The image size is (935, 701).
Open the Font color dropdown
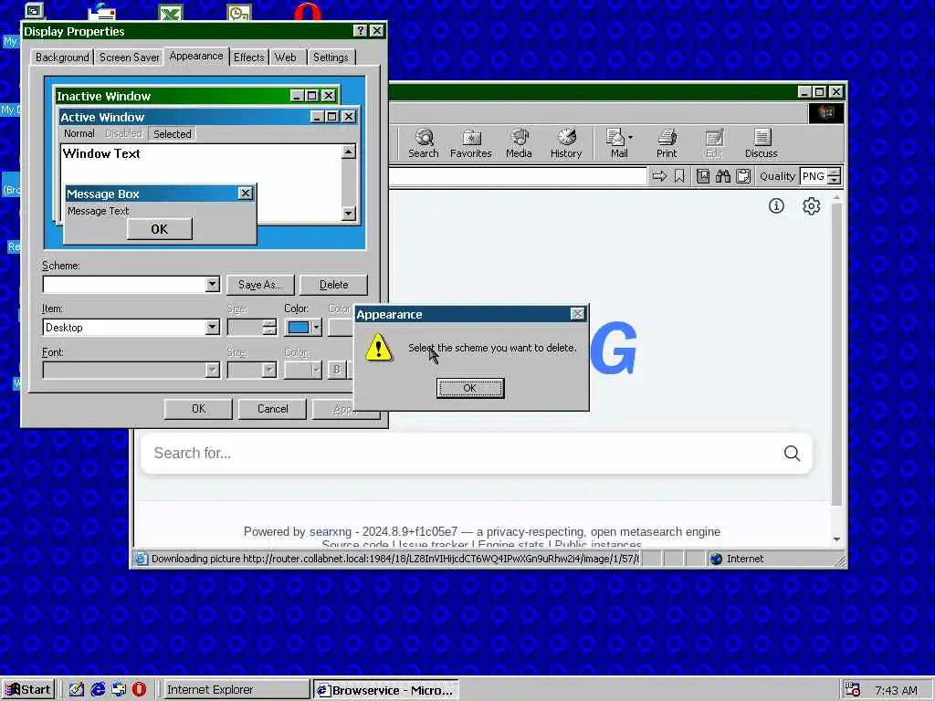(316, 371)
